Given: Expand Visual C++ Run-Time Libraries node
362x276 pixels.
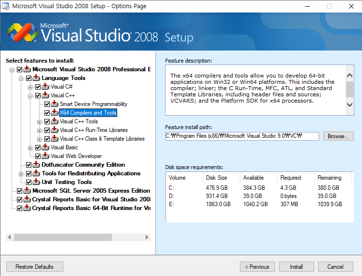Looking at the screenshot, I should click(x=39, y=131).
